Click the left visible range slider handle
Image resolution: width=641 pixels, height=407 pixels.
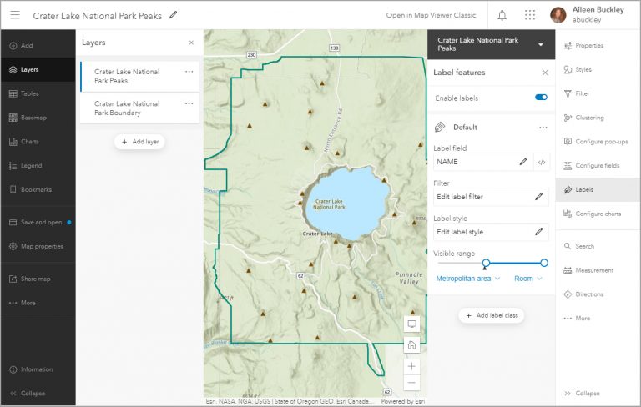click(486, 264)
